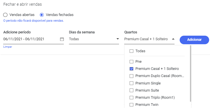
Task: Check the Premium Twin checkbox
Action: [132, 105]
